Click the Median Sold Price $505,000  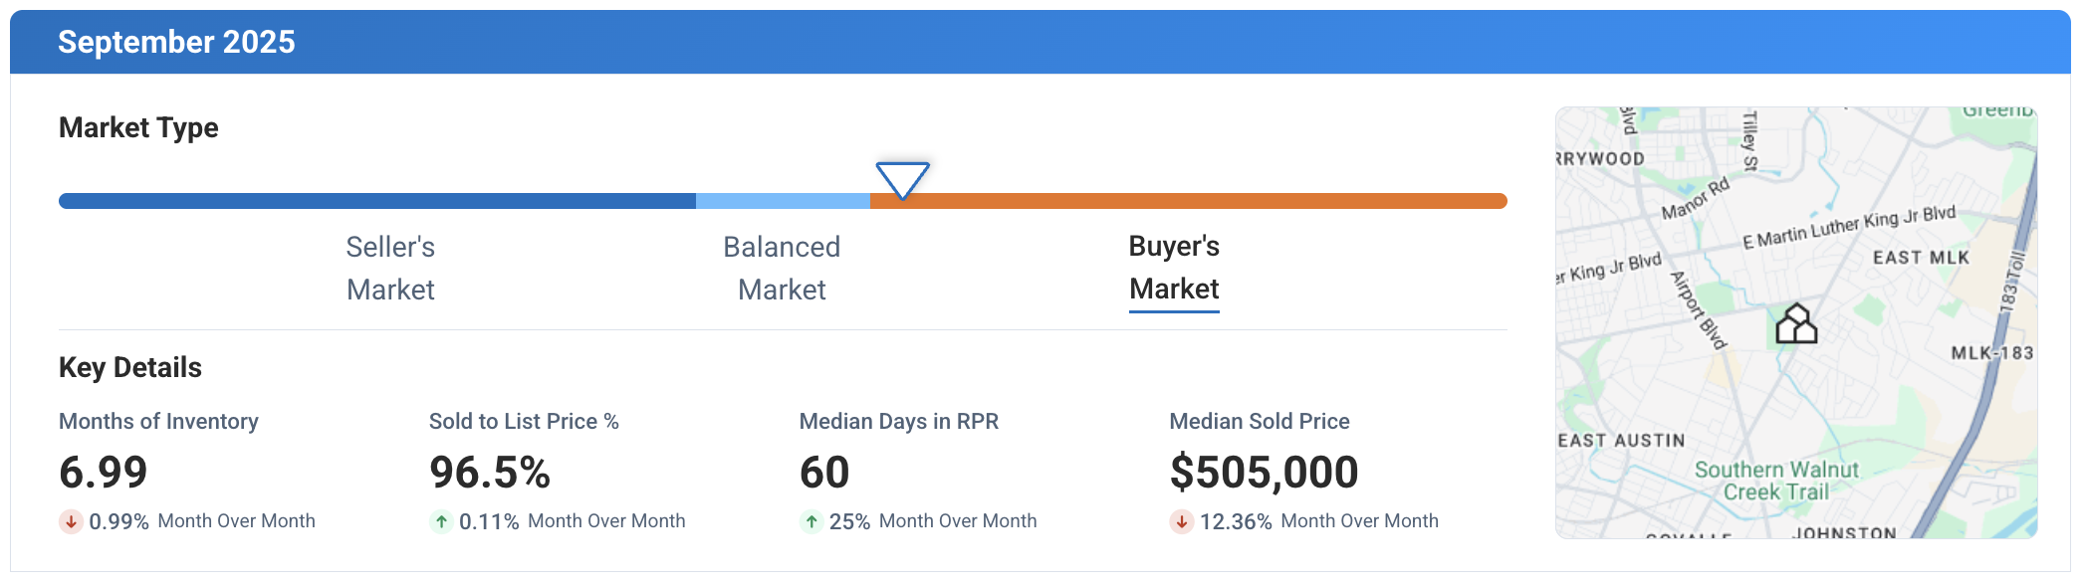pos(1265,470)
